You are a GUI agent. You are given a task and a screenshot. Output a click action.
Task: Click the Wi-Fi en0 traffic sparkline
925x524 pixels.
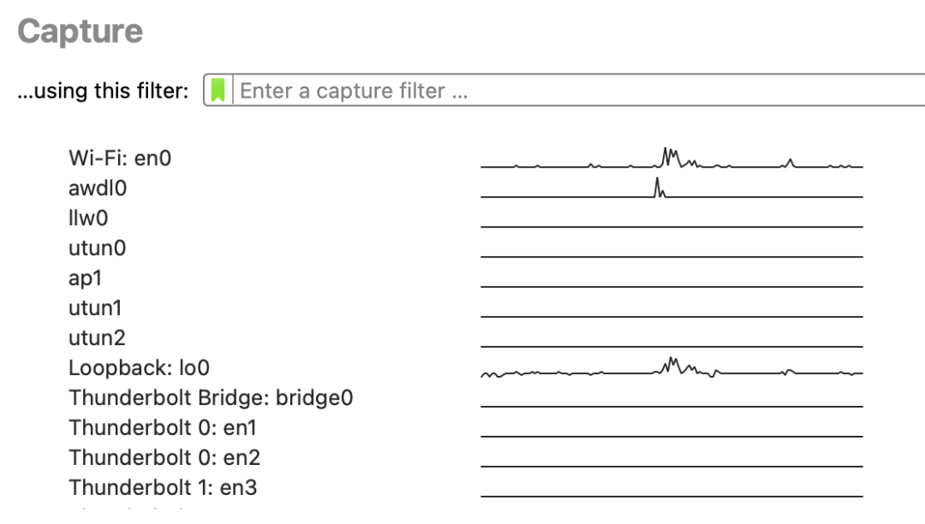point(671,158)
